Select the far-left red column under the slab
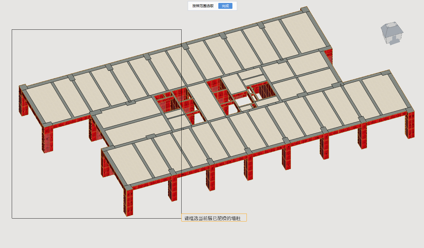Image resolution: width=424 pixels, height=248 pixels. (24, 101)
